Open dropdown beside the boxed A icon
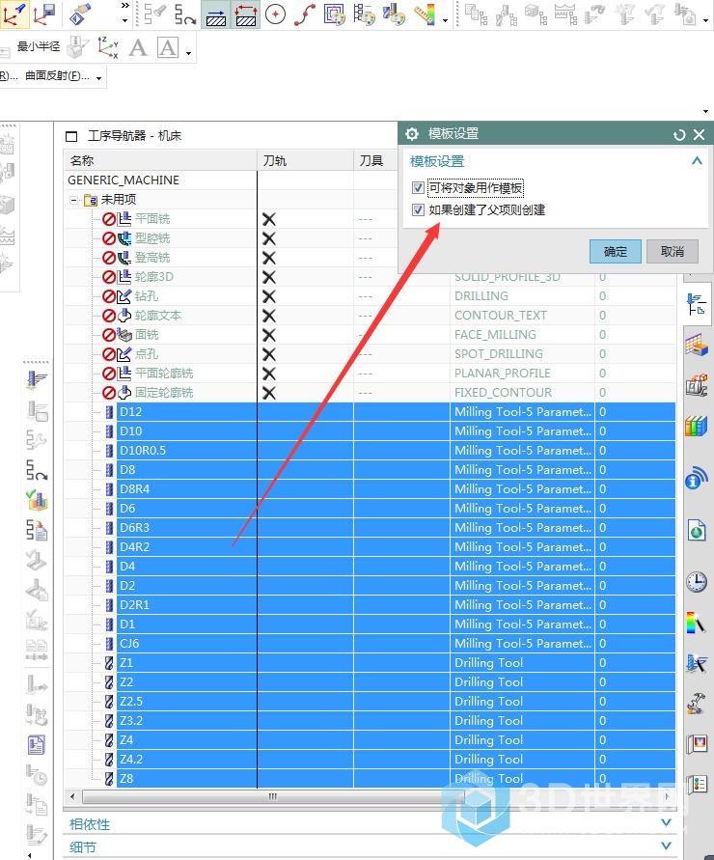This screenshot has width=714, height=860. [x=189, y=53]
